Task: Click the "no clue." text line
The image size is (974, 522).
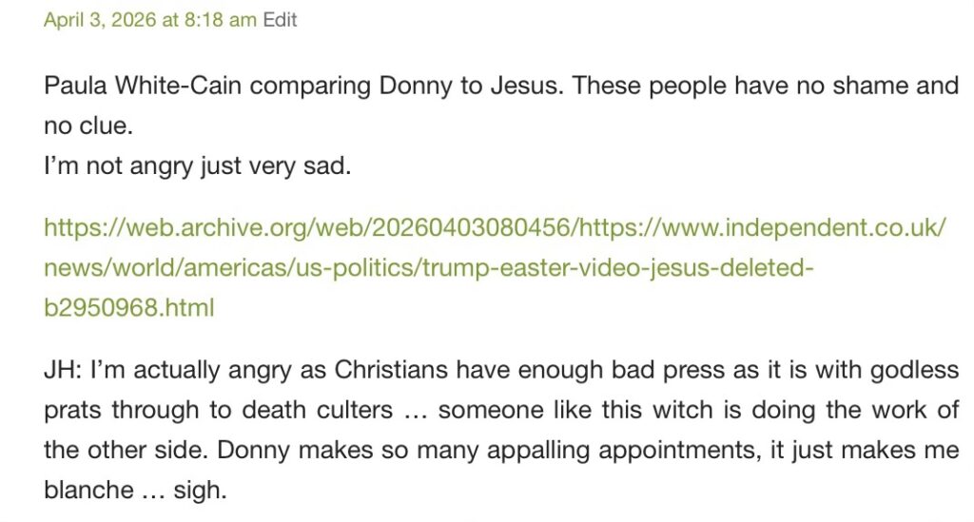Action: click(88, 126)
